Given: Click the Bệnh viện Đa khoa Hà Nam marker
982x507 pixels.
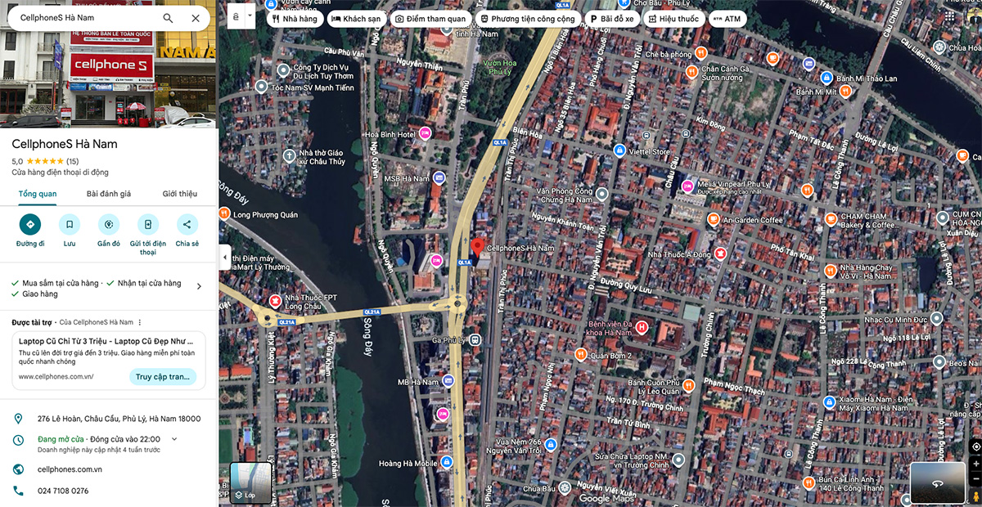Looking at the screenshot, I should pyautogui.click(x=642, y=328).
